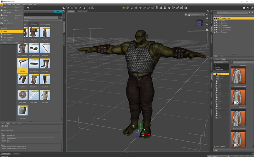Expand the VkVest node in Scene
This screenshot has height=157, width=254.
pyautogui.click(x=220, y=23)
